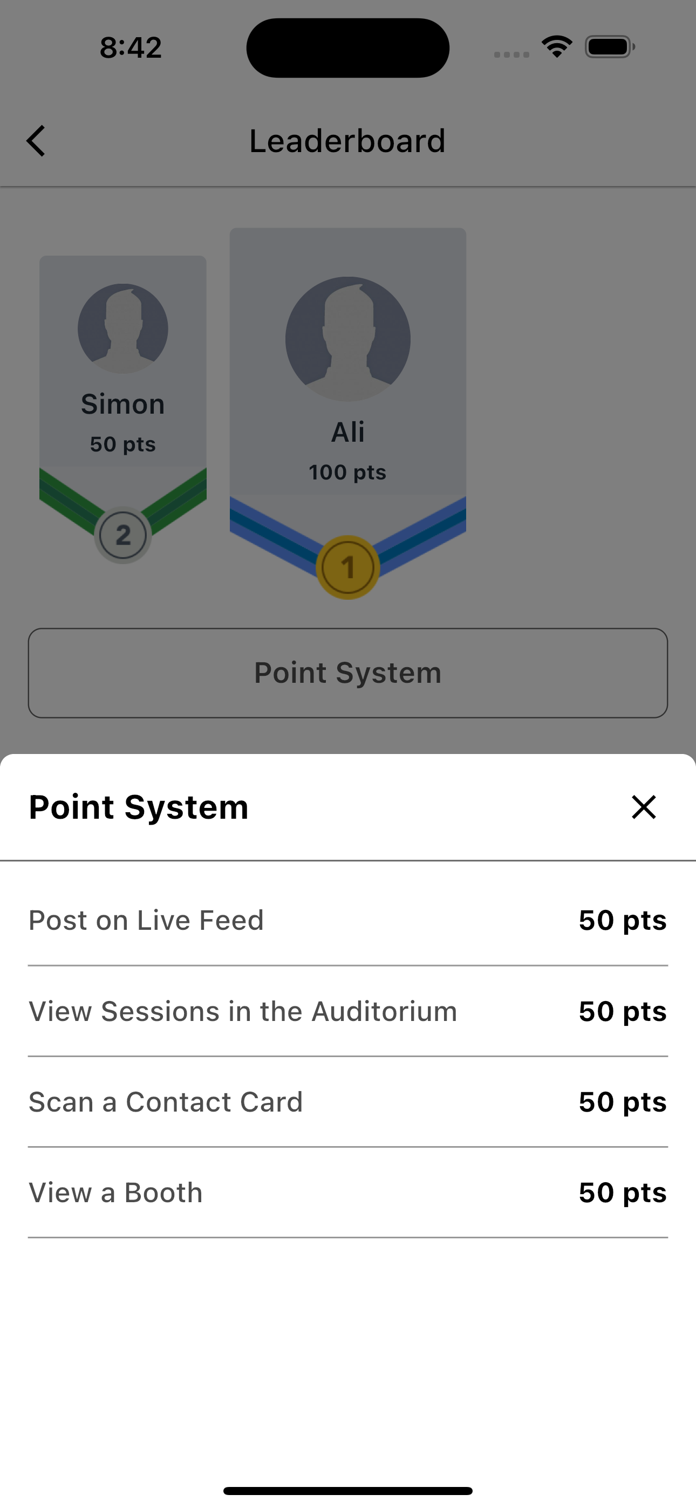Select View Sessions in the Auditorium row
Image resolution: width=696 pixels, height=1508 pixels.
348,1012
